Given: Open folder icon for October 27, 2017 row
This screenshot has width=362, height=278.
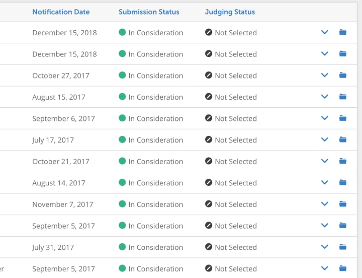Looking at the screenshot, I should pos(343,76).
